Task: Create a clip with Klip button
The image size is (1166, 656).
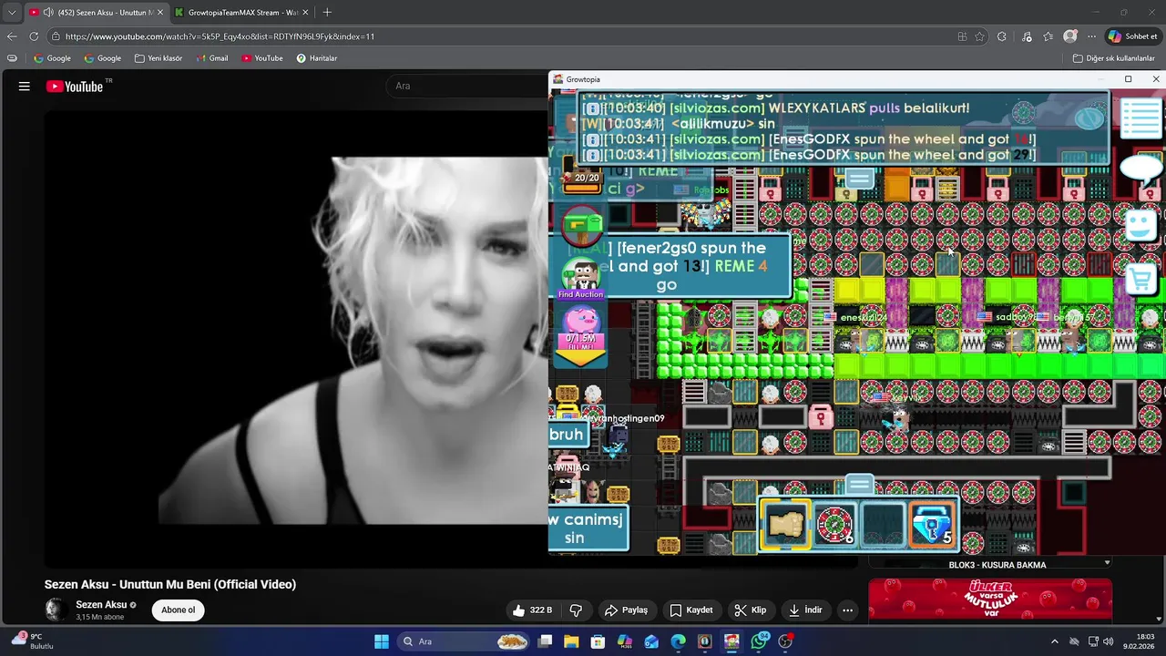Action: pyautogui.click(x=751, y=610)
